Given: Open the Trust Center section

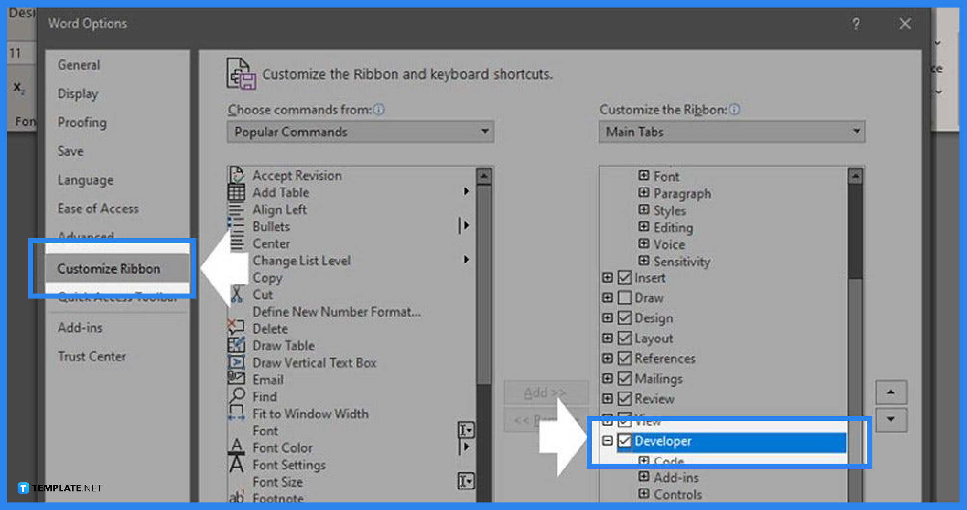Looking at the screenshot, I should (x=92, y=356).
